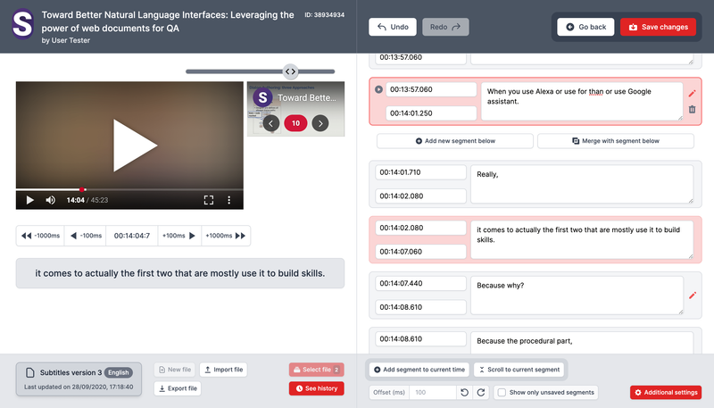Delete the Alexa segment with trash icon
The image size is (714, 408).
coord(693,109)
